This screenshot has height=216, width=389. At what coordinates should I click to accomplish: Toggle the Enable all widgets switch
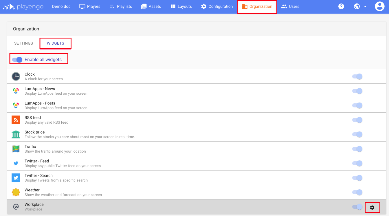[17, 60]
